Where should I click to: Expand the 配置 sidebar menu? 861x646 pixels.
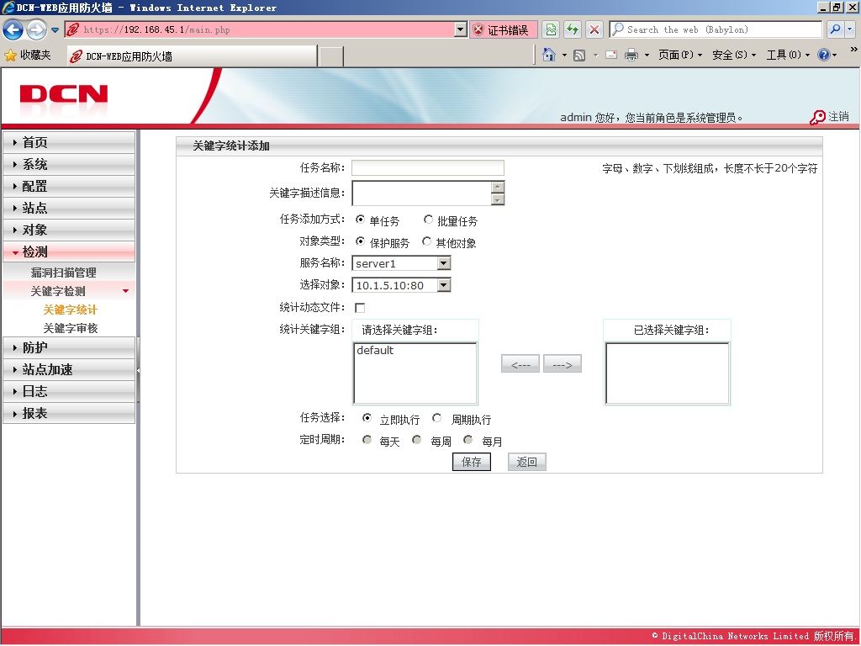point(69,186)
